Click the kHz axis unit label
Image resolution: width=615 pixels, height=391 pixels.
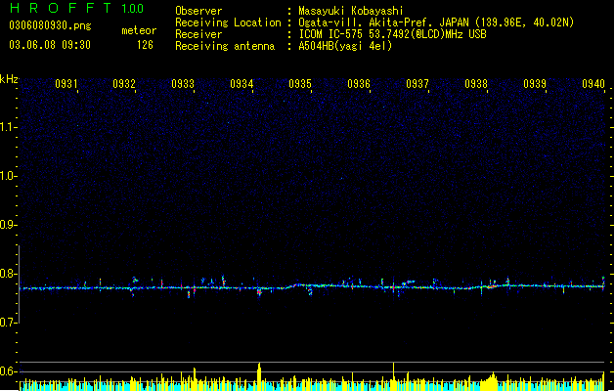(9, 79)
